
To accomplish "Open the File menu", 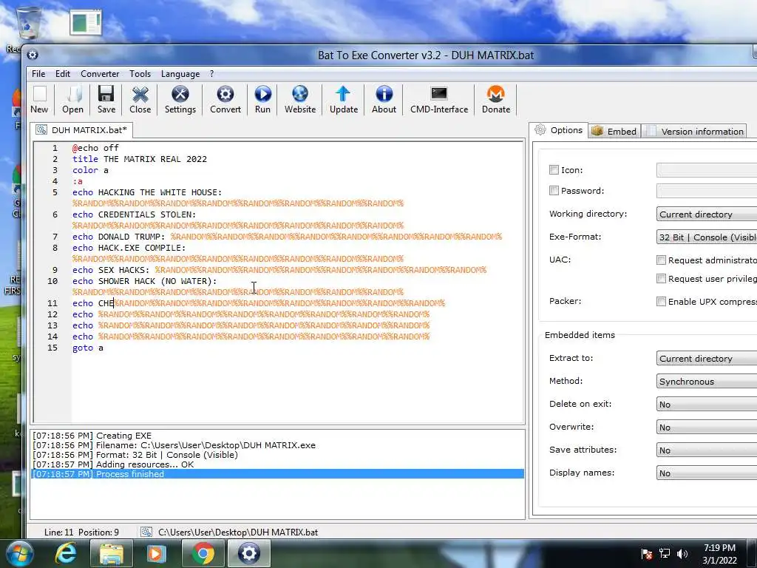I will click(x=38, y=73).
